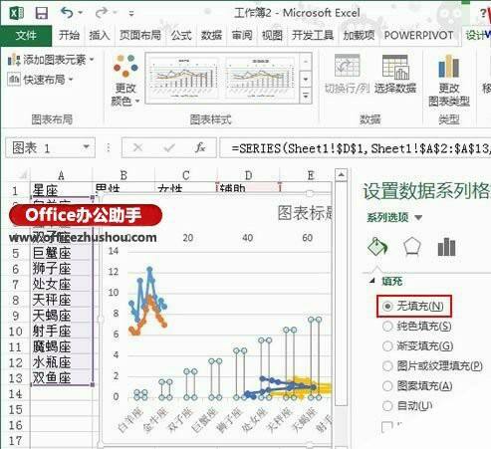
Task: Switch to the 插入 ribbon tab
Action: (100, 35)
